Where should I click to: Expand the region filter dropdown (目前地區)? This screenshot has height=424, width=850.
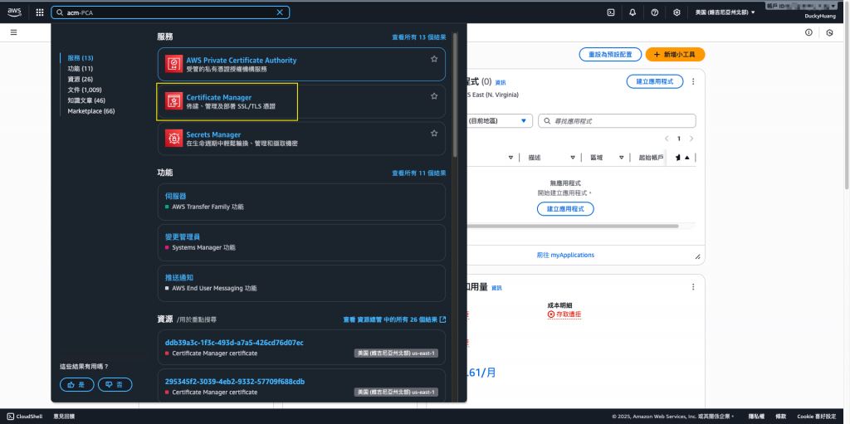[499, 121]
